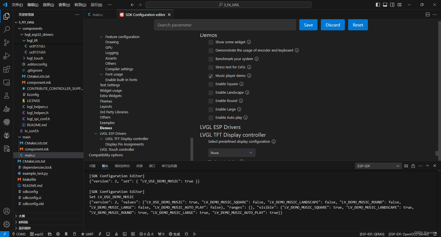Click the Discard button
This screenshot has width=441, height=237.
[333, 25]
